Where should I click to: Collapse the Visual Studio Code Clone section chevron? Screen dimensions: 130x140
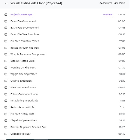click(x=6, y=3)
